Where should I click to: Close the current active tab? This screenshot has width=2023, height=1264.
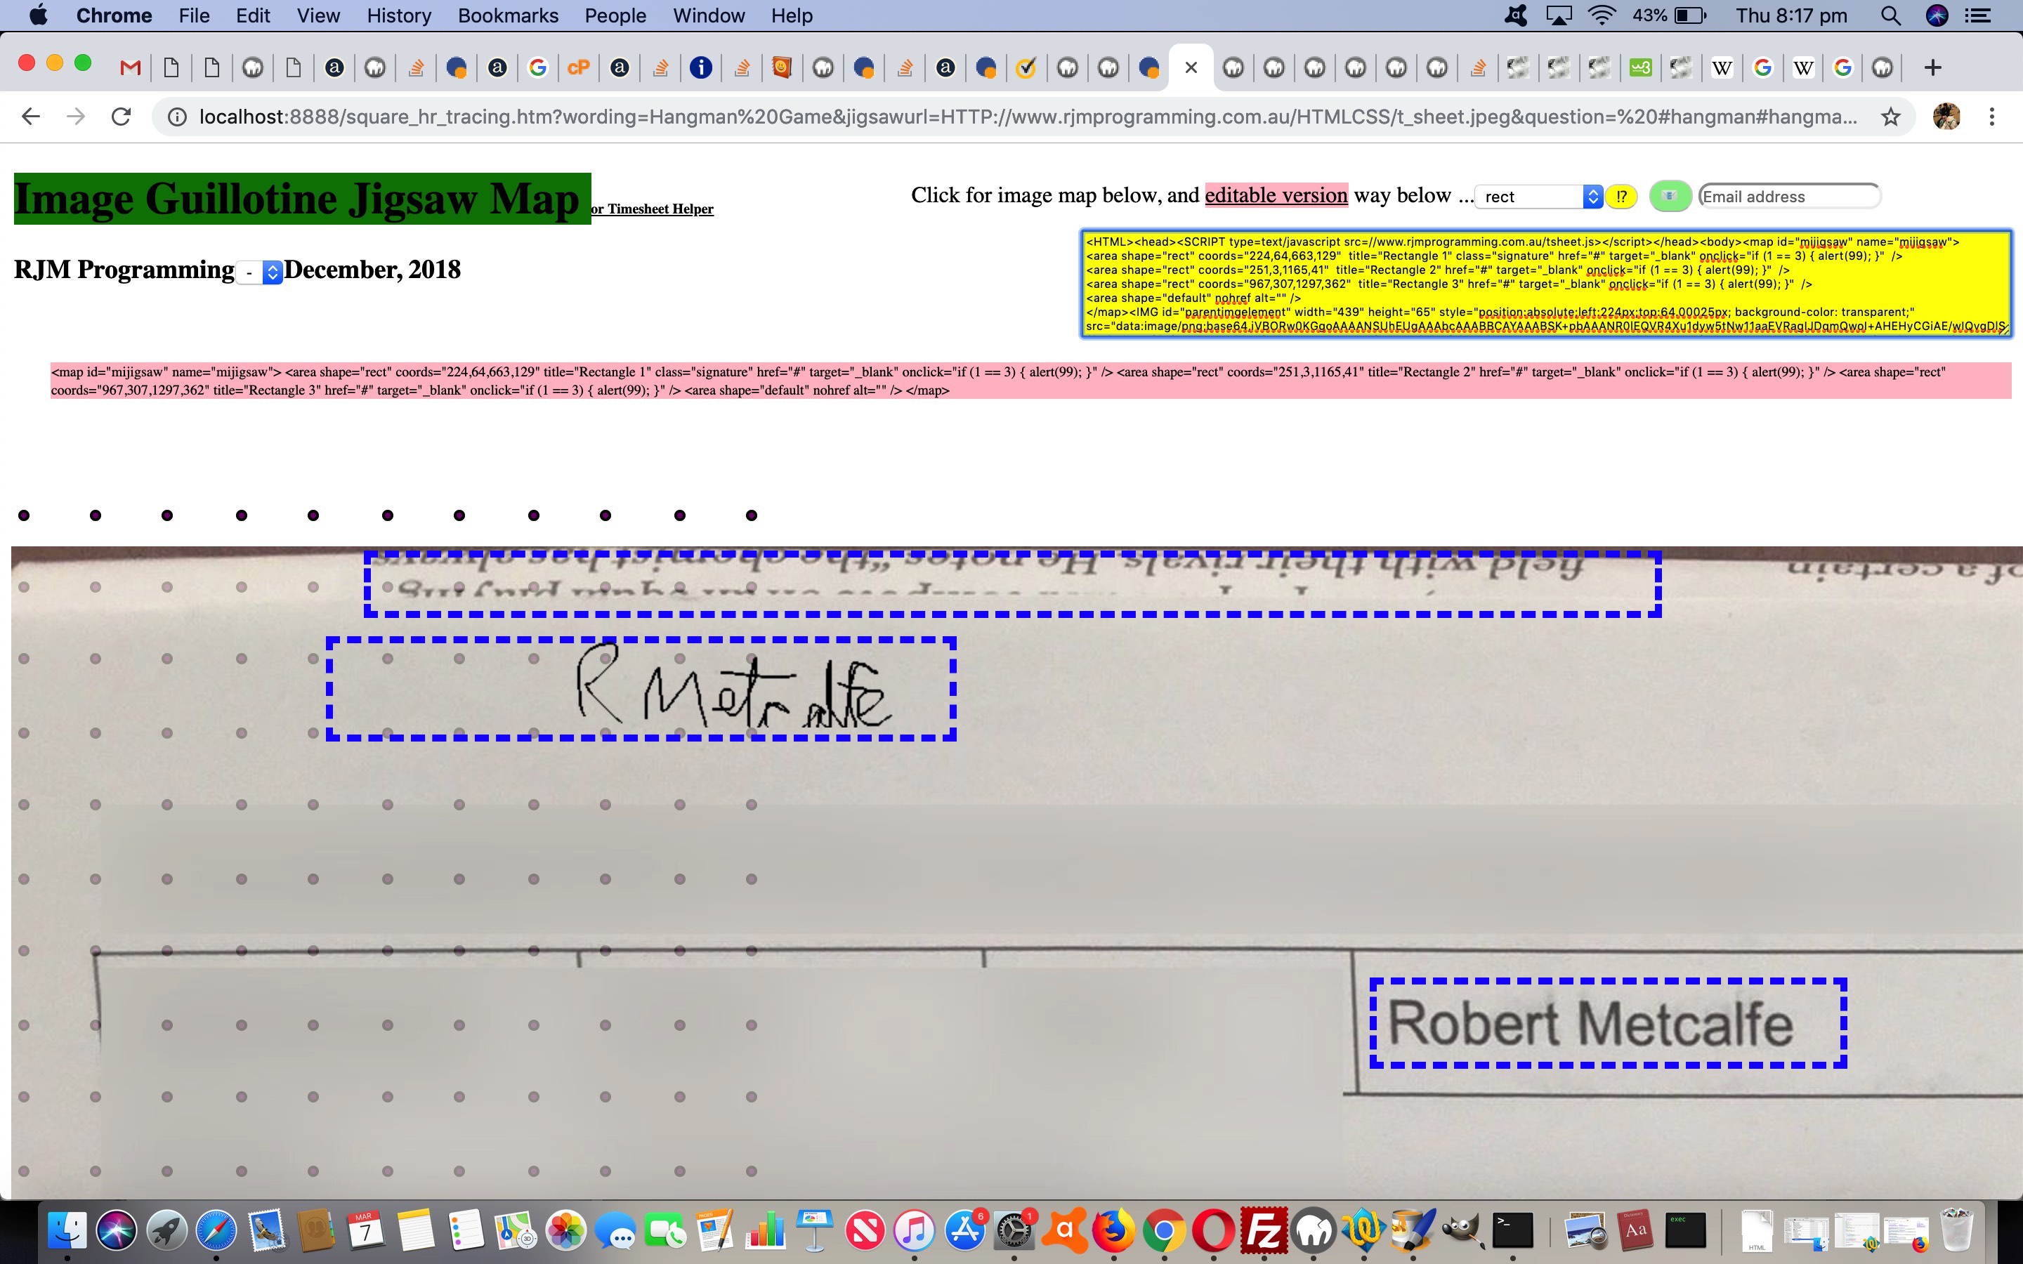pos(1191,67)
